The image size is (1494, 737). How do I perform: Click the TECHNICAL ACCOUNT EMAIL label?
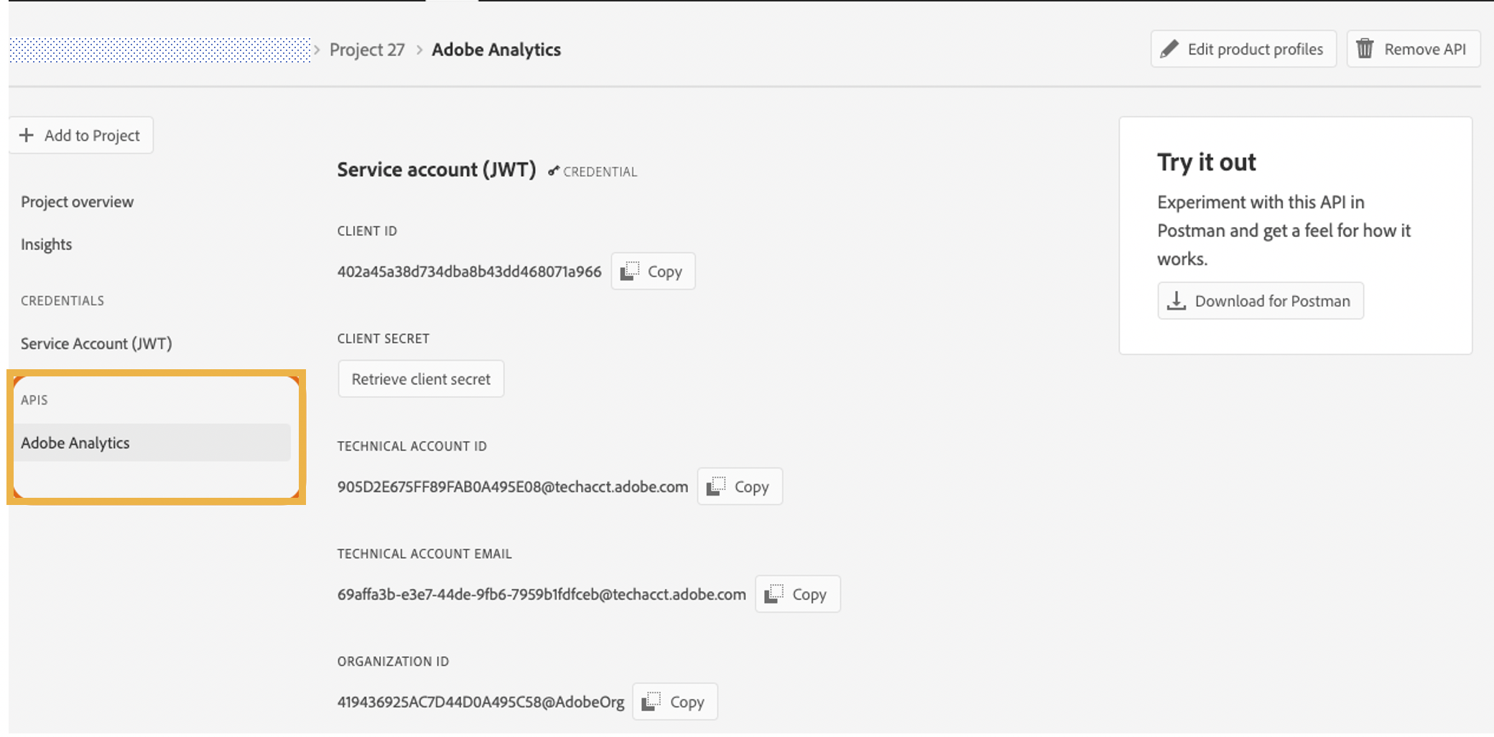tap(424, 554)
